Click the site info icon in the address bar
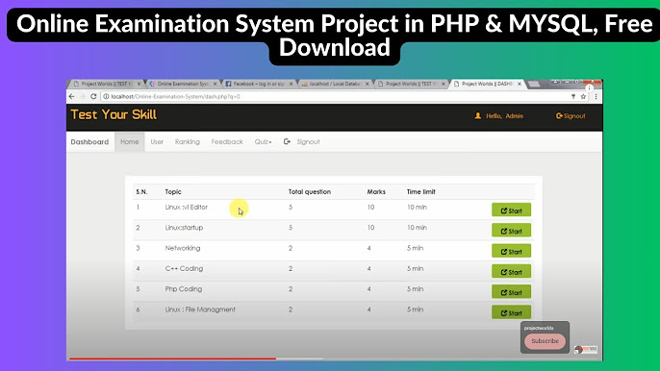Image resolution: width=660 pixels, height=371 pixels. point(106,96)
